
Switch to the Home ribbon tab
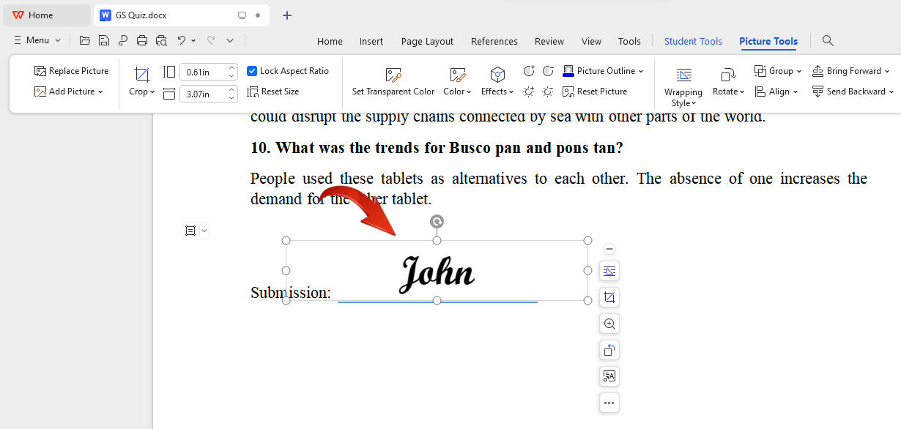click(x=330, y=41)
